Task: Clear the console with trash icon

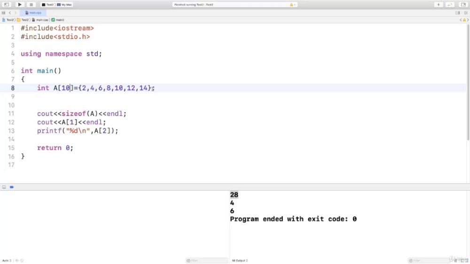Action: 455,260
